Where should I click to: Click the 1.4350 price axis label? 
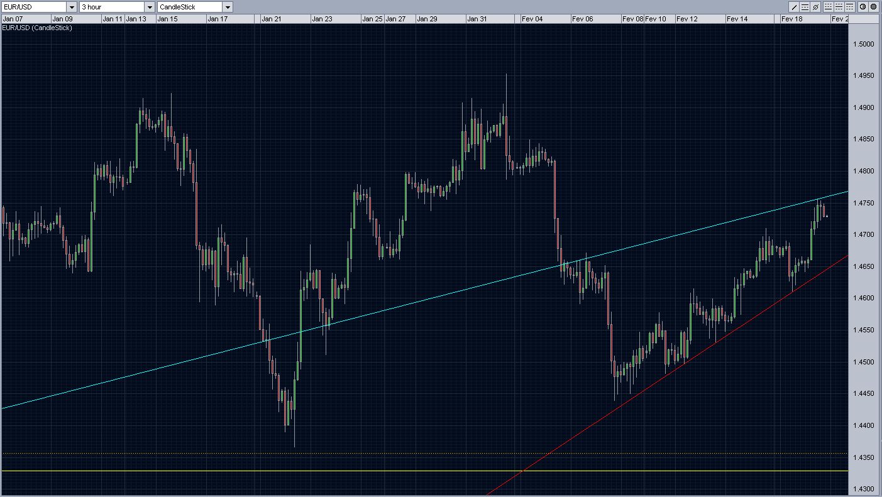[x=863, y=457]
